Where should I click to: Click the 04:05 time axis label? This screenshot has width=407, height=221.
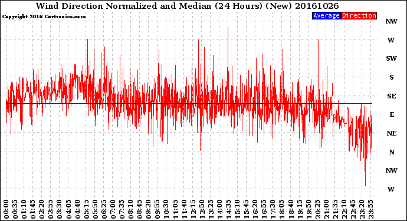(x=68, y=209)
